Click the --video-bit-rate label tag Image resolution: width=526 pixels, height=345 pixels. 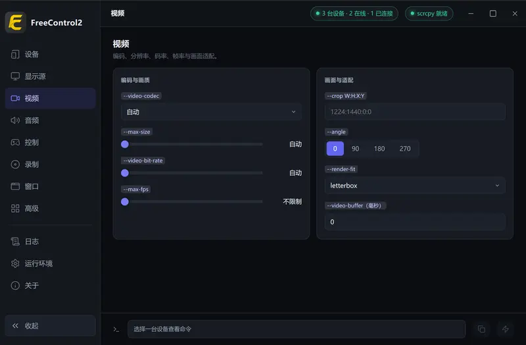click(143, 161)
